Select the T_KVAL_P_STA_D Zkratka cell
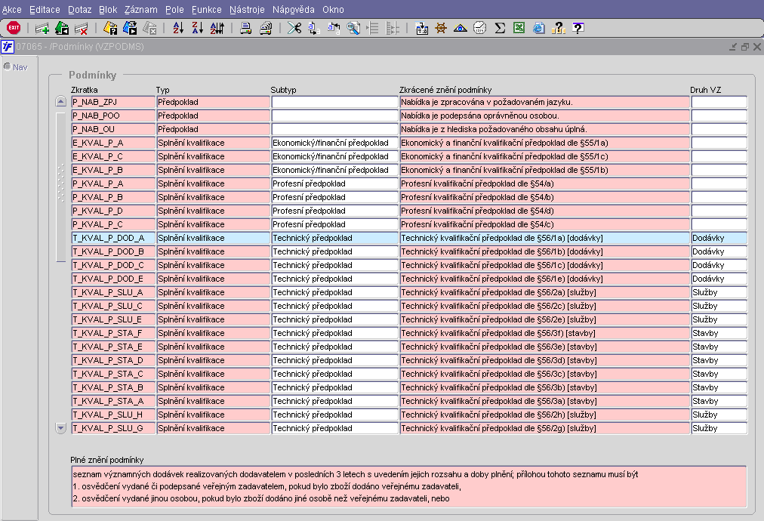The width and height of the screenshot is (764, 521). click(x=113, y=361)
